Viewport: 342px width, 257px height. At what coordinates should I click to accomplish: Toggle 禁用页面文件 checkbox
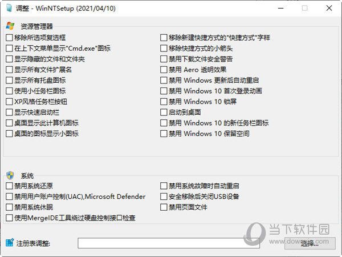pos(164,207)
